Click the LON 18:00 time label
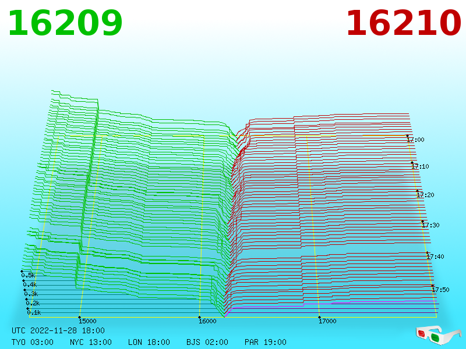Image resolution: width=466 pixels, height=349 pixels. (149, 342)
